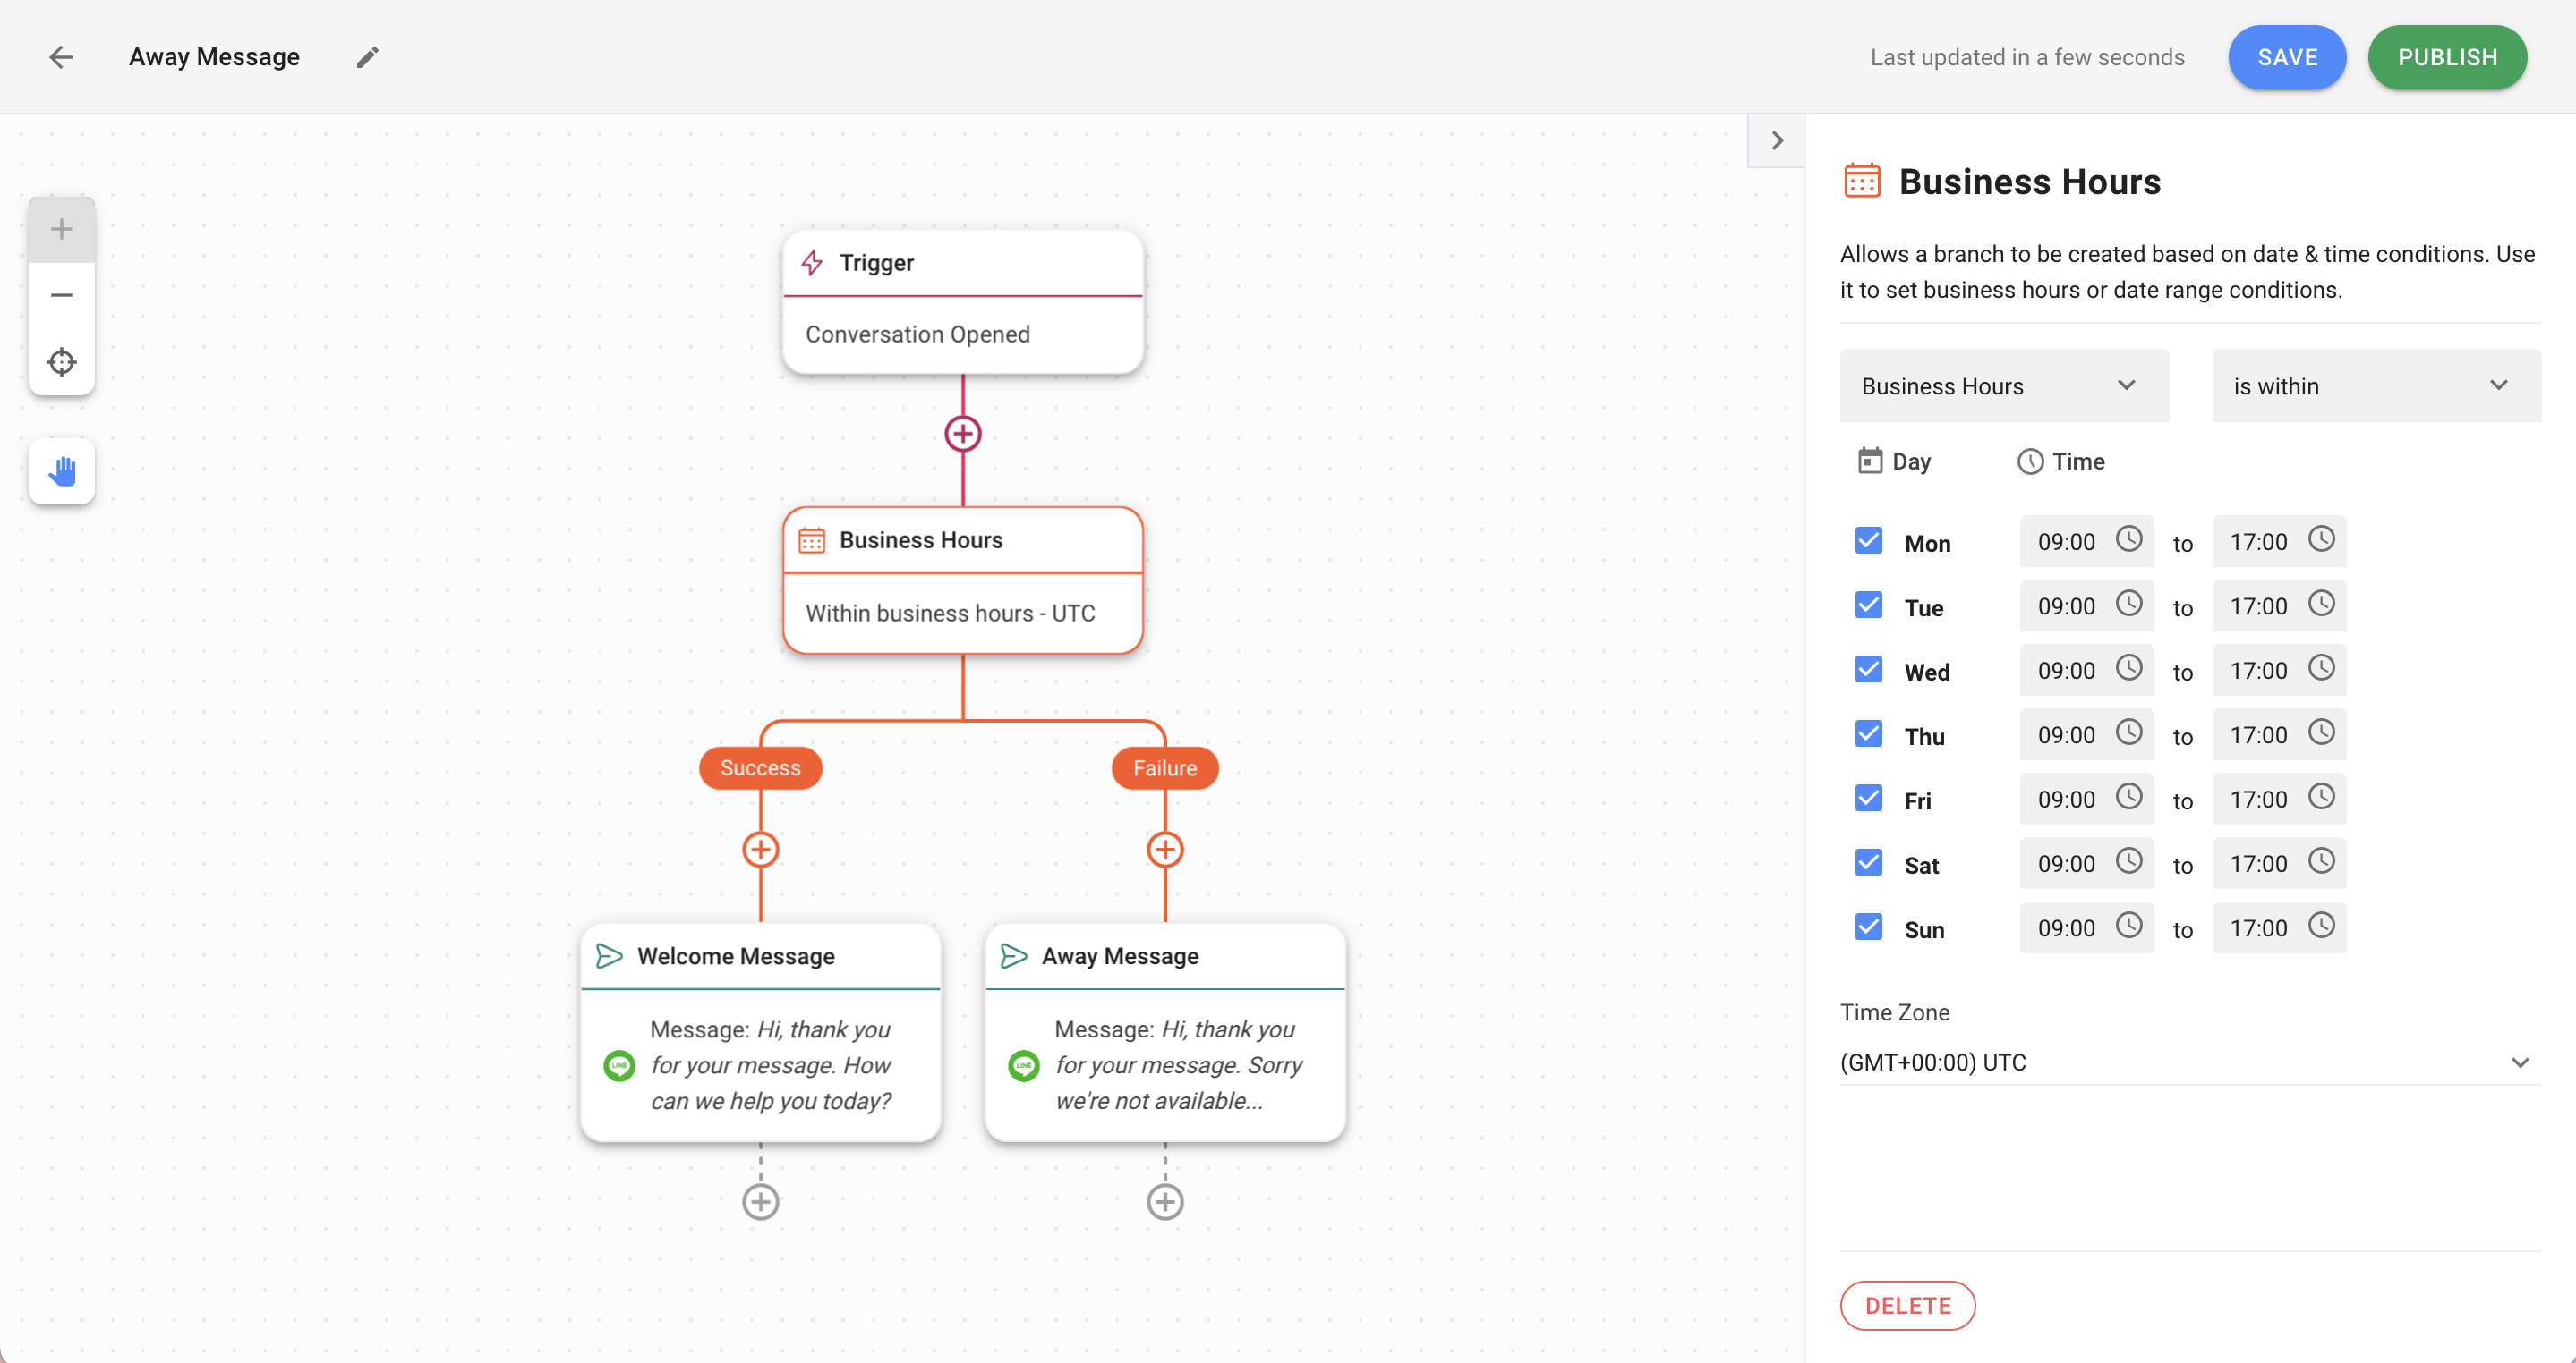Select the Failure branch label

(x=1164, y=767)
